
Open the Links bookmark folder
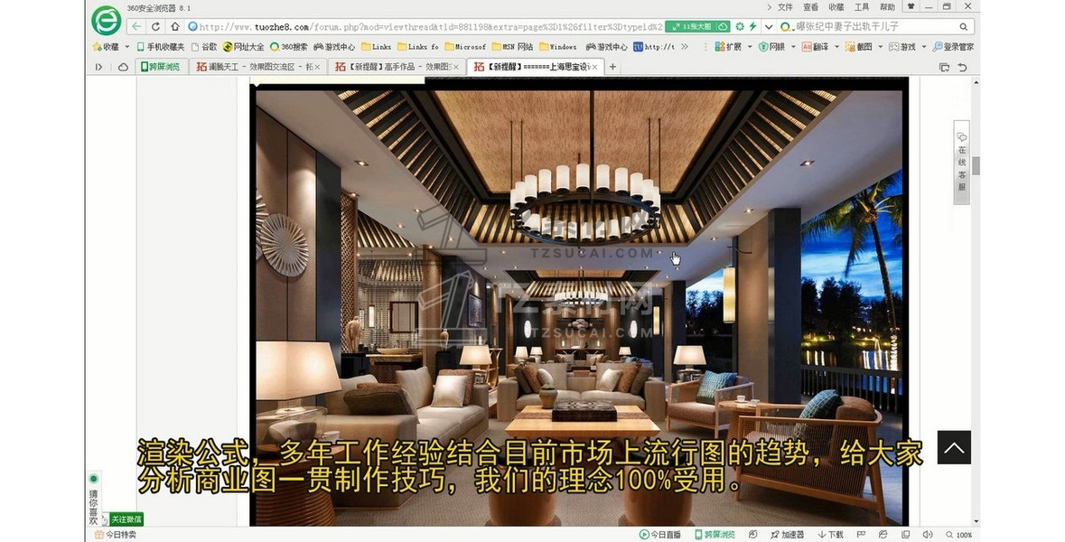(x=377, y=47)
